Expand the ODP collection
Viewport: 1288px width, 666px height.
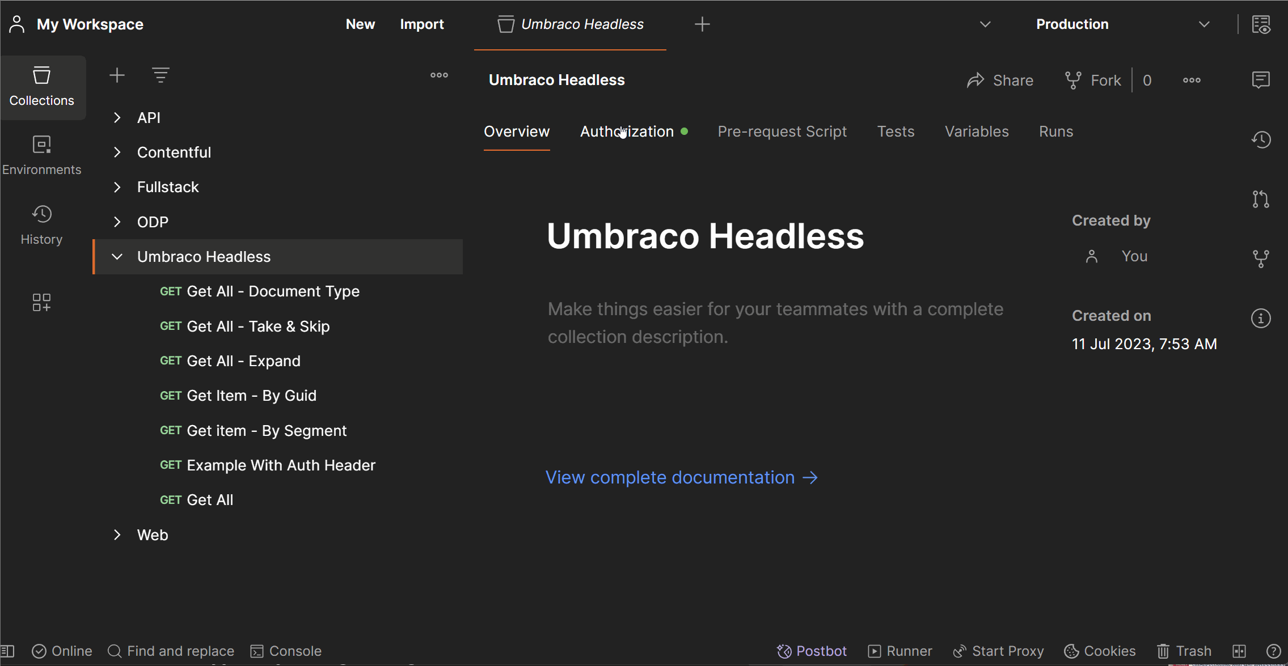[117, 222]
